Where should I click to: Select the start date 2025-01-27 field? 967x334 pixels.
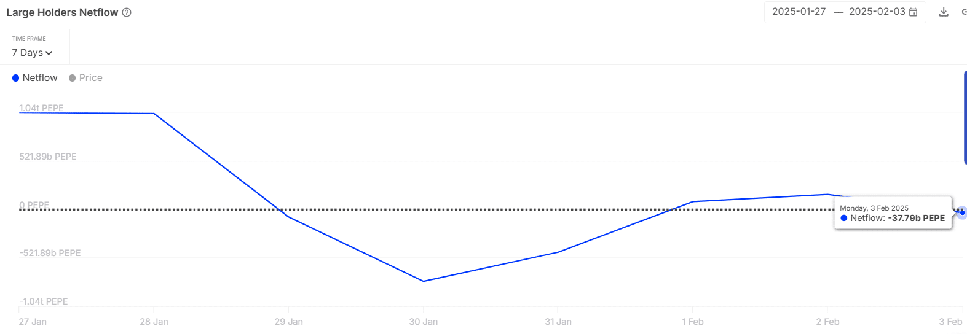point(799,12)
